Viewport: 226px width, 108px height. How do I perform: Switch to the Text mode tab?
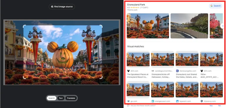coord(61,98)
